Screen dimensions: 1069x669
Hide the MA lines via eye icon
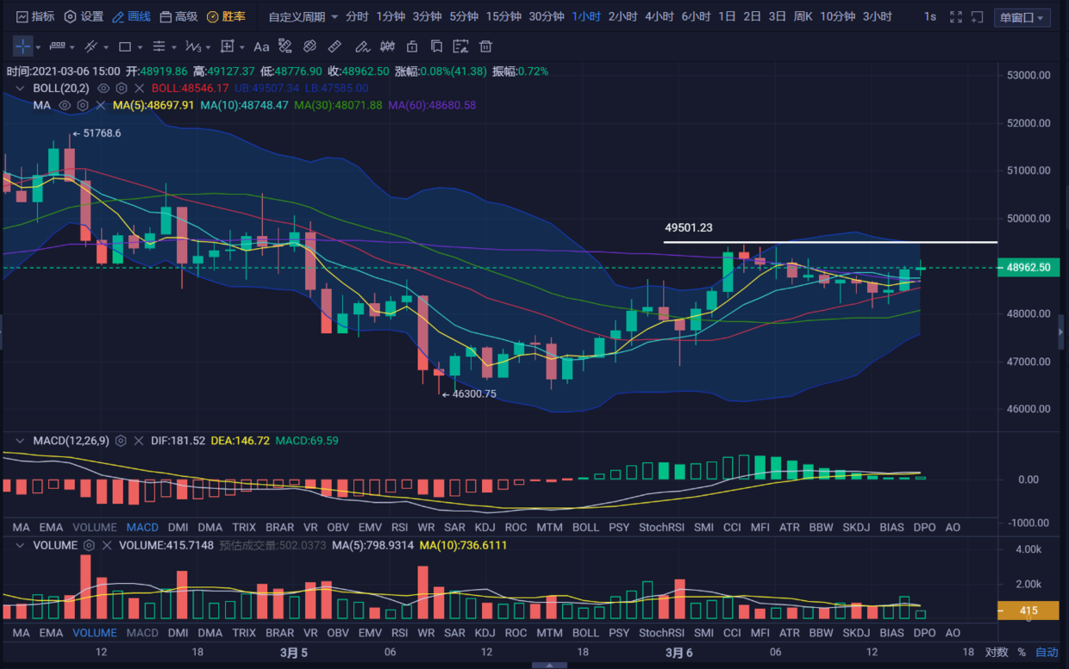coord(64,105)
